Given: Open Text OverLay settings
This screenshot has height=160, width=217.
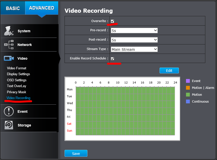Looking at the screenshot, I should [17, 86].
